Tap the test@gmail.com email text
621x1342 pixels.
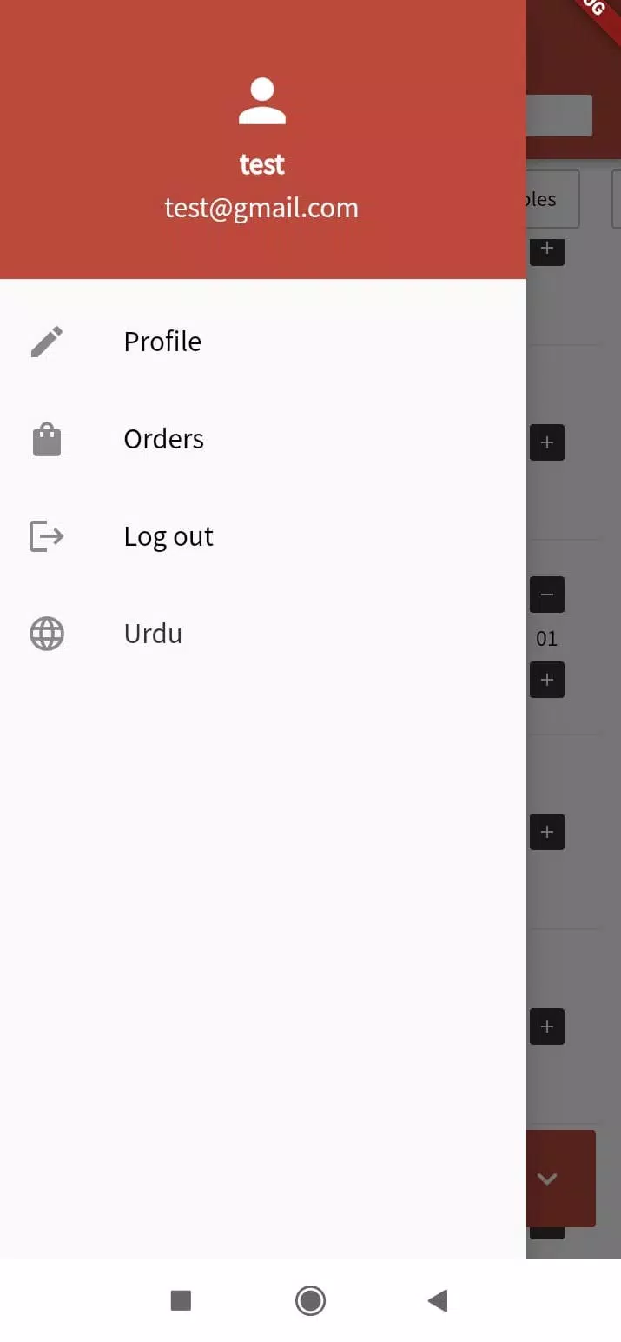[x=261, y=208]
